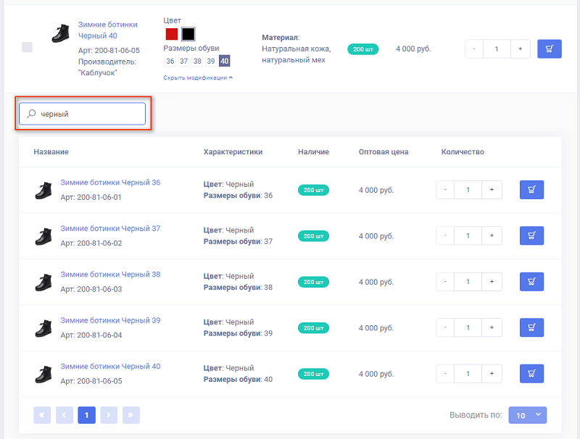The width and height of the screenshot is (580, 439).
Task: Add Зимние ботинки Черный 37 to cart
Action: (x=531, y=235)
